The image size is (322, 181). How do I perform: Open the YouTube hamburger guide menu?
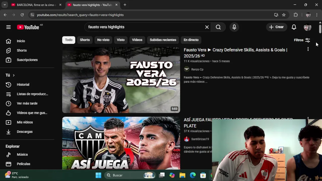tap(9, 27)
